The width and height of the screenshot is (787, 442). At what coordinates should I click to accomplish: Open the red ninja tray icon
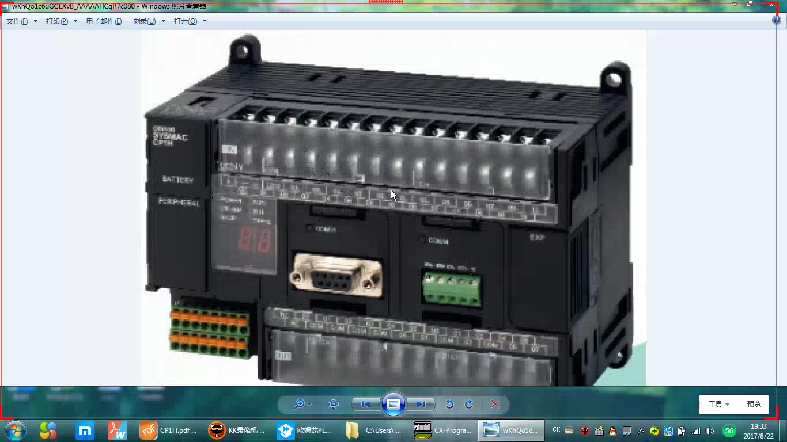click(x=585, y=430)
